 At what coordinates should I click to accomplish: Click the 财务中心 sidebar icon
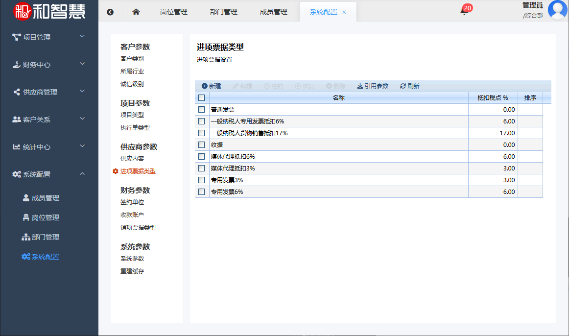[16, 65]
